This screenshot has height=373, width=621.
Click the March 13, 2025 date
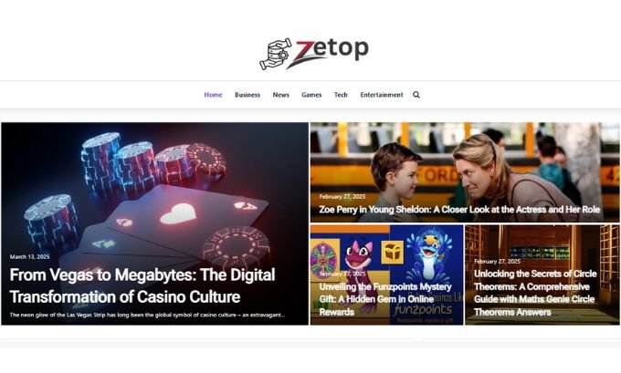click(x=30, y=256)
